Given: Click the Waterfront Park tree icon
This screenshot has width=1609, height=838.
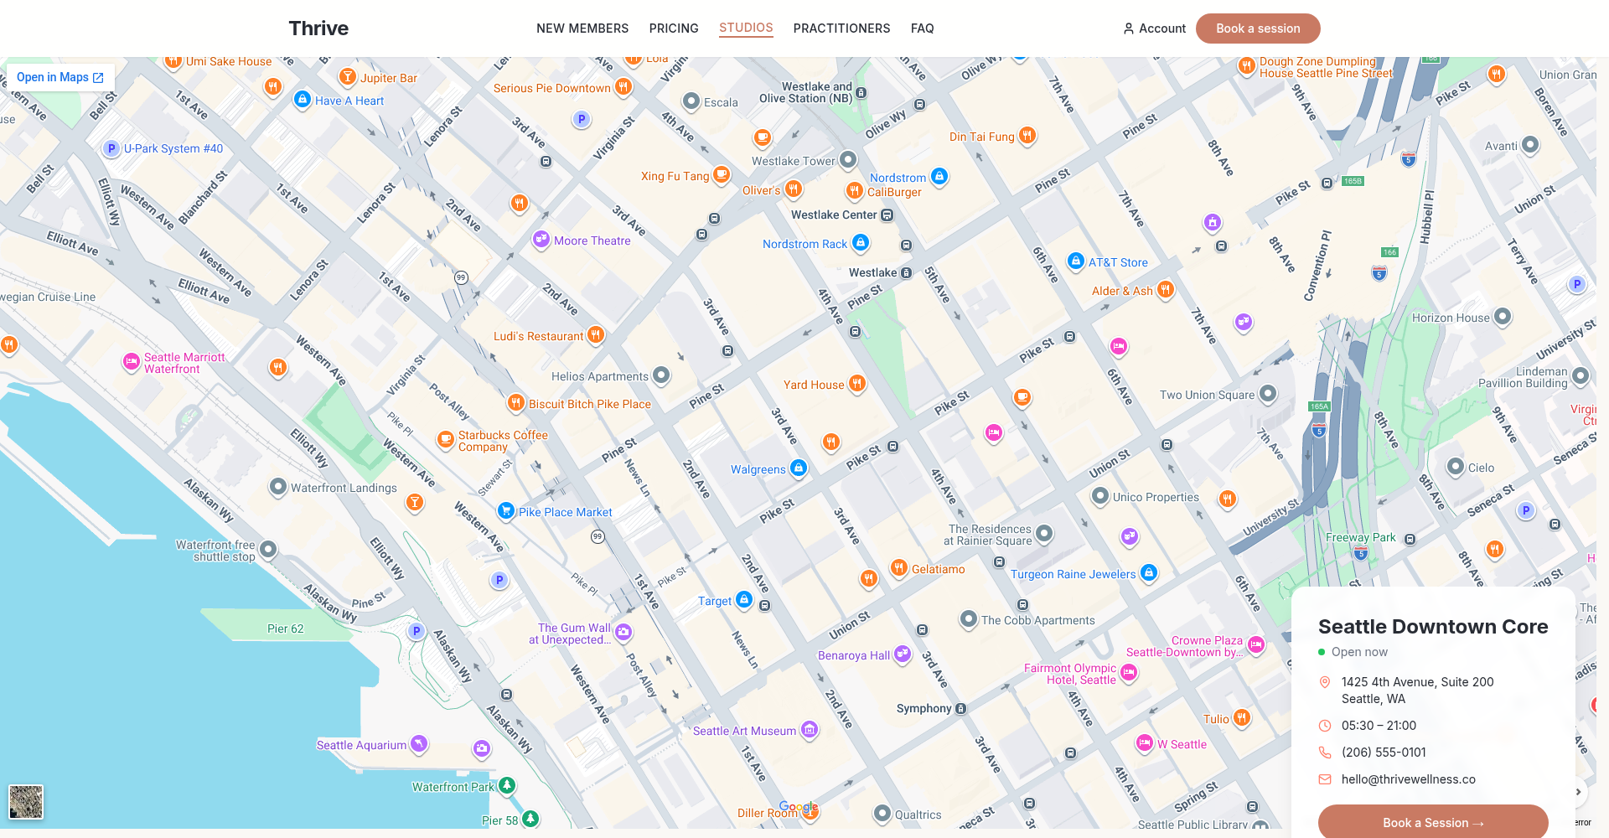Looking at the screenshot, I should pyautogui.click(x=507, y=785).
